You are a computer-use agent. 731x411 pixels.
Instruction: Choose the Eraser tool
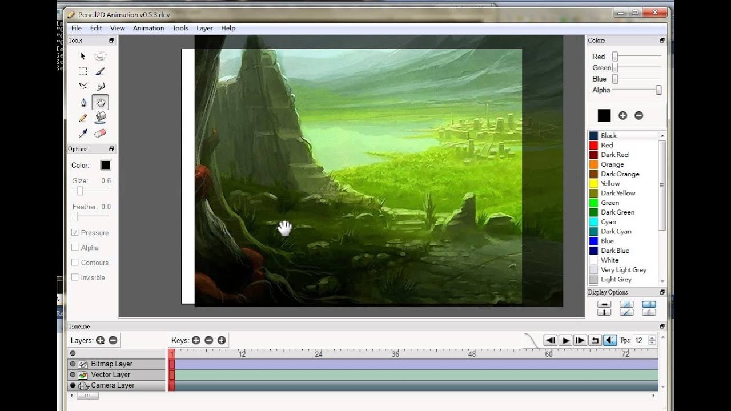coord(101,132)
